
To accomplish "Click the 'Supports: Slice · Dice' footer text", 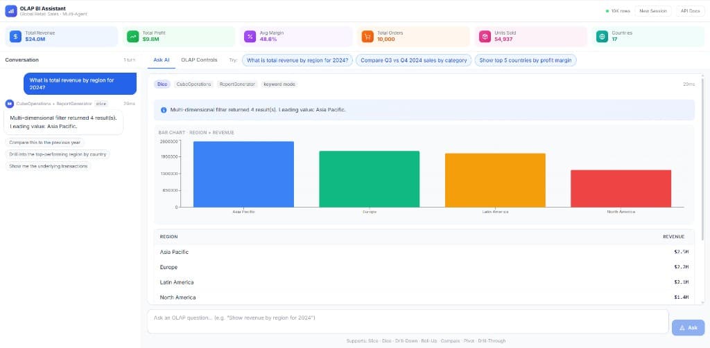I will 426,341.
